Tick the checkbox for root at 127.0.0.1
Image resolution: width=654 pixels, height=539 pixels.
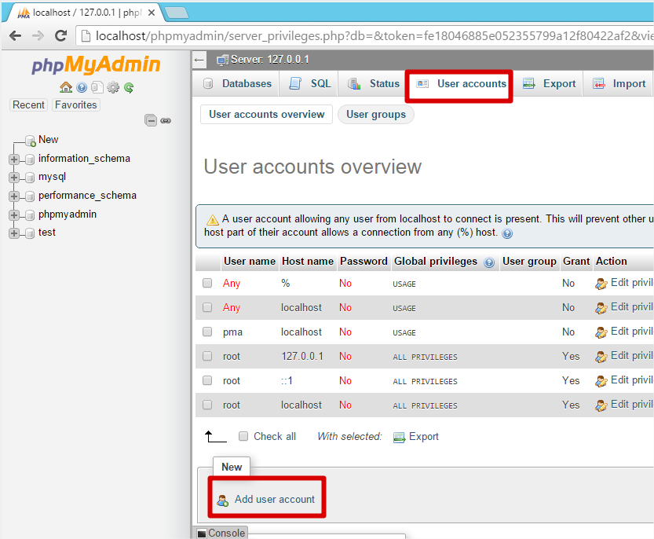pos(207,357)
